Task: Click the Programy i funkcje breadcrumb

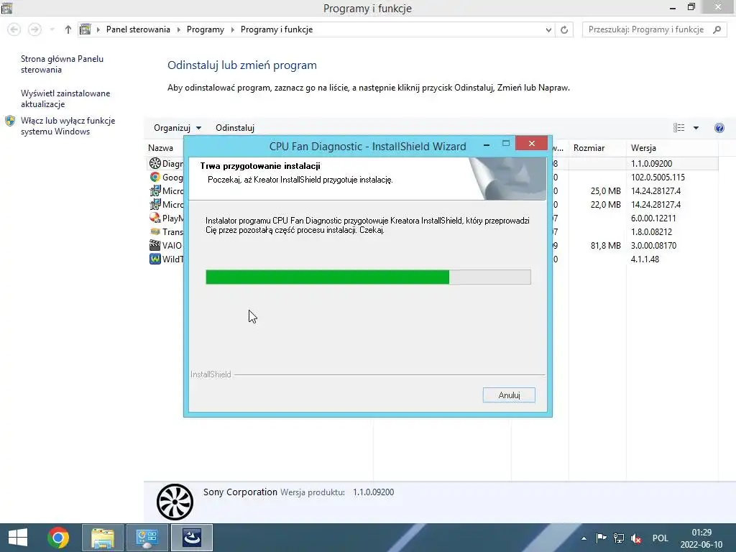Action: coord(277,29)
